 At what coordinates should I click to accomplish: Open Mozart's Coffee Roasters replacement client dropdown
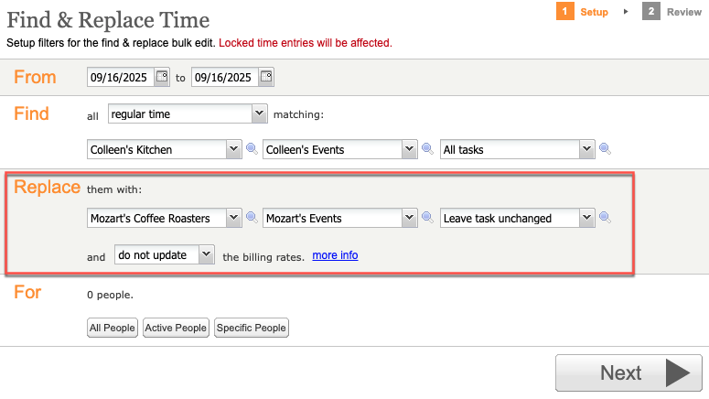165,218
